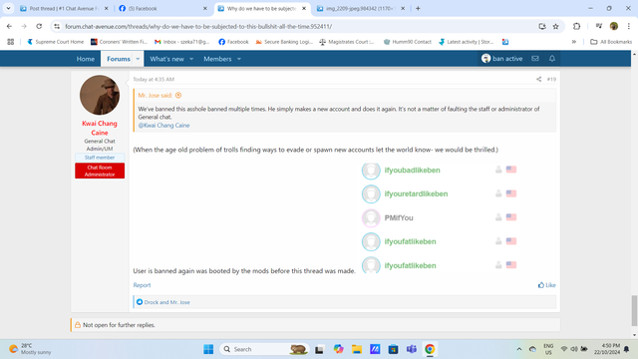Open the Humm90 Contact bookmark
Viewport: 638px width, 359px height.
(x=408, y=42)
